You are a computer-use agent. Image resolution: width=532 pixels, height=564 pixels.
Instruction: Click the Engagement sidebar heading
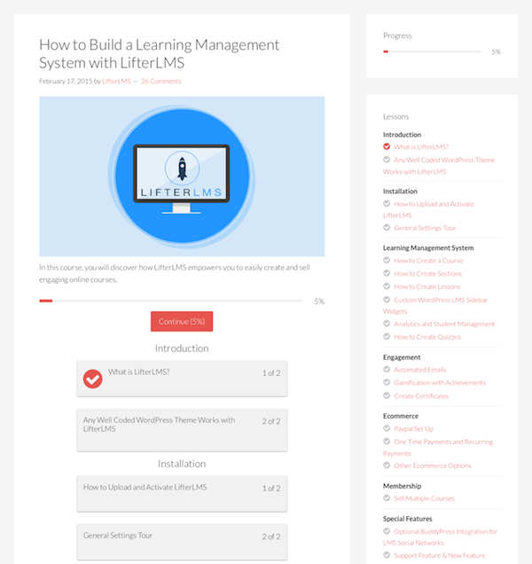click(402, 357)
